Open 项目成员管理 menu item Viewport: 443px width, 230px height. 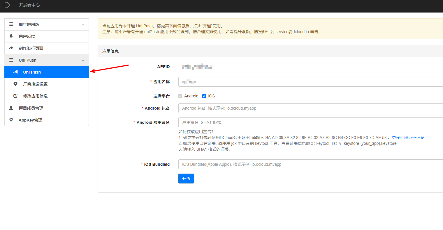(x=47, y=108)
